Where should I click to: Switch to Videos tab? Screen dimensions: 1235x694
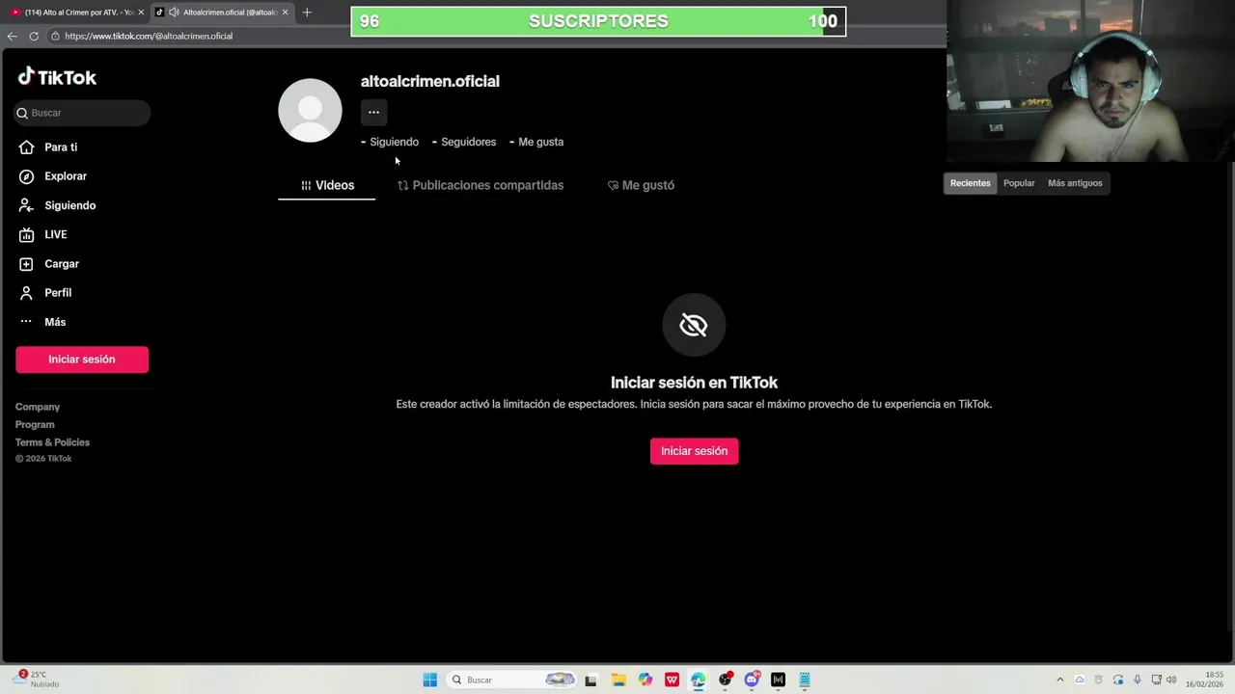coord(327,185)
